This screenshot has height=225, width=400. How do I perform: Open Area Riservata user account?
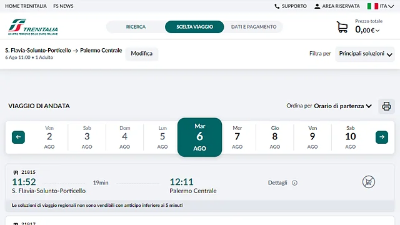[337, 6]
